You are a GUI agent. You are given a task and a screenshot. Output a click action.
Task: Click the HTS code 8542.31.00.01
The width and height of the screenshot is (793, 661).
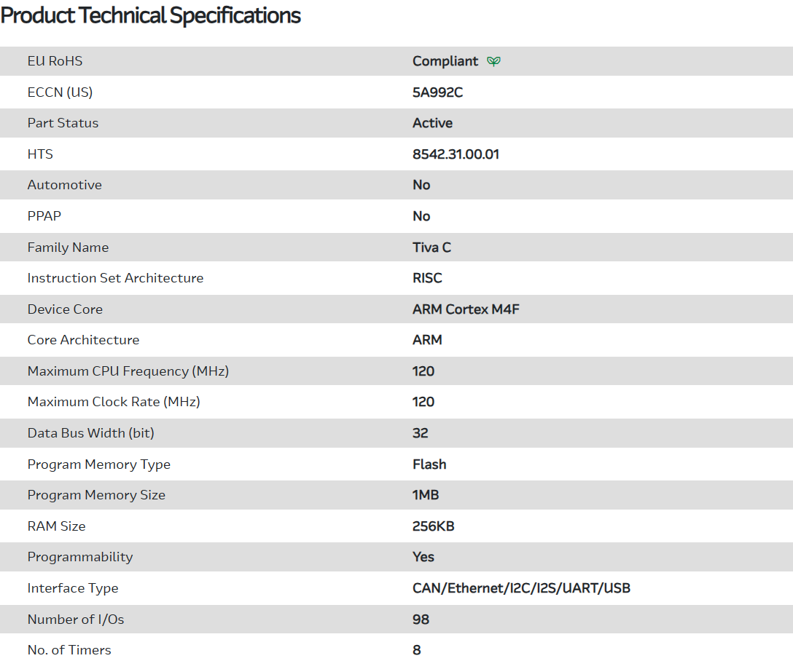(456, 154)
